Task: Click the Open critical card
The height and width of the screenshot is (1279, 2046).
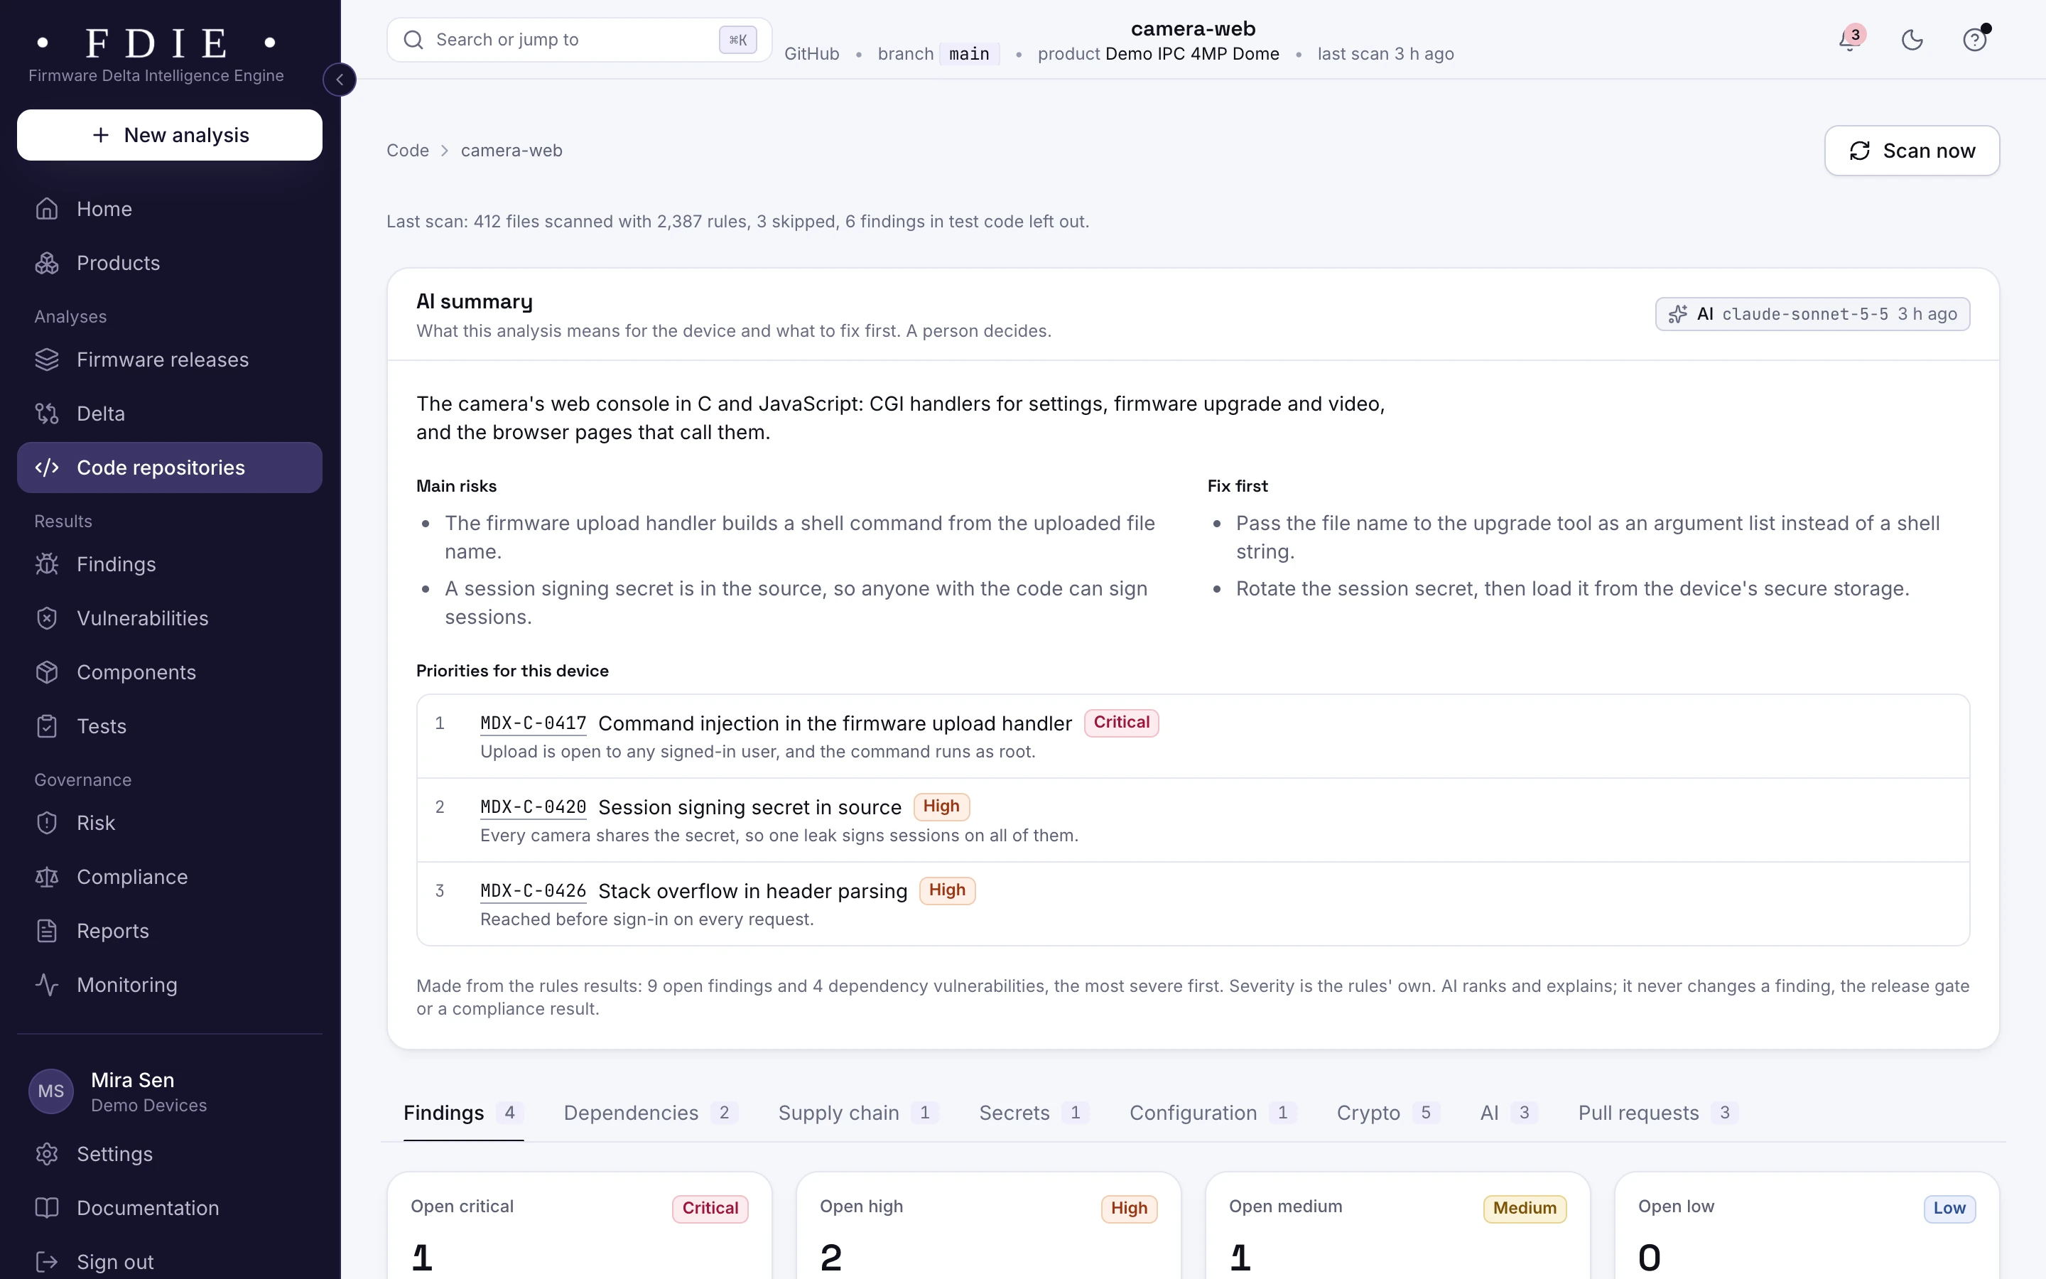Action: point(579,1225)
